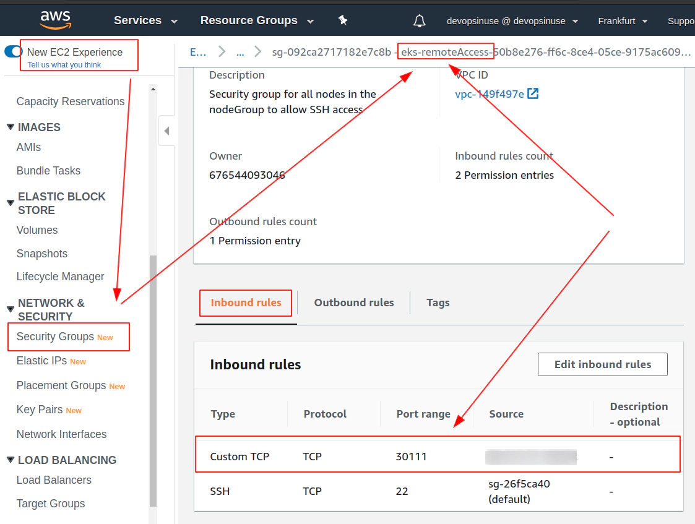695x524 pixels.
Task: Open the Frankfurt region dropdown
Action: pos(623,21)
